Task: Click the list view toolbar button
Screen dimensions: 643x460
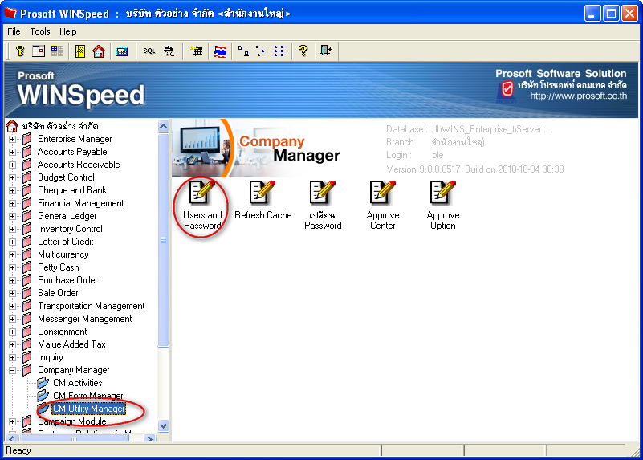Action: pyautogui.click(x=280, y=51)
